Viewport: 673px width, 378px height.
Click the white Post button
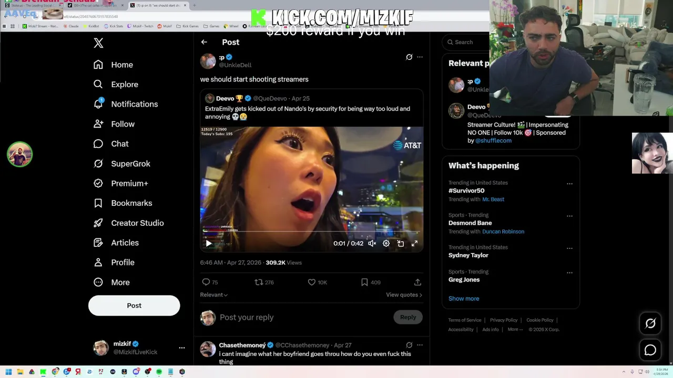pyautogui.click(x=134, y=306)
